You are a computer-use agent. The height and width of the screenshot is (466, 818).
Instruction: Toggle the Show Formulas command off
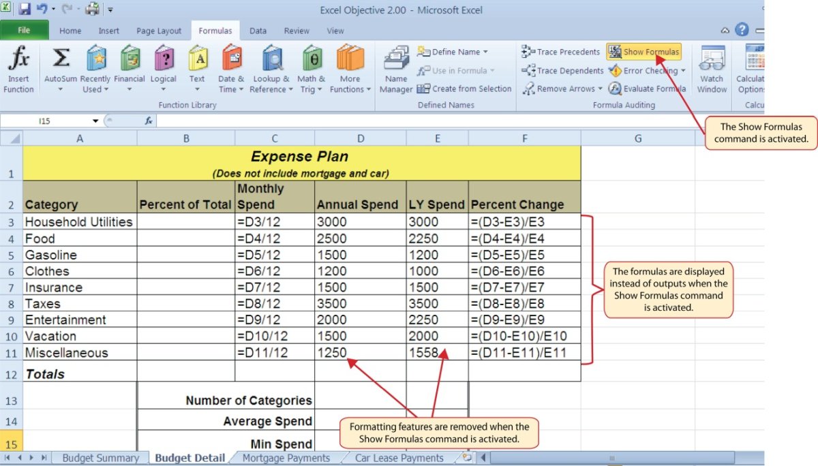pos(644,52)
